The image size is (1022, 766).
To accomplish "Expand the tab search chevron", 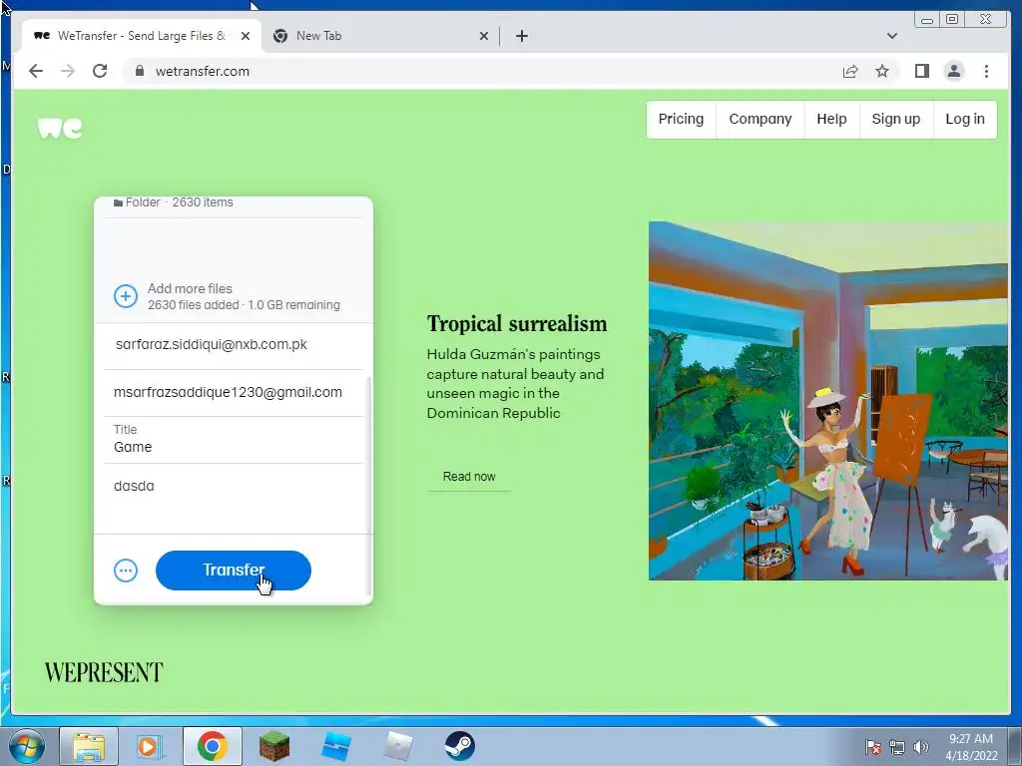I will point(891,36).
